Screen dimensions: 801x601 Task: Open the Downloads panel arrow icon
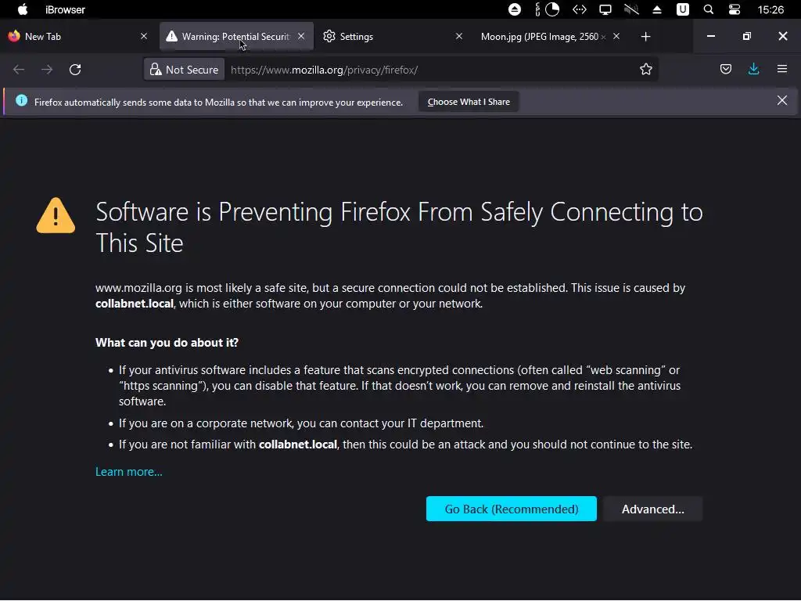[753, 70]
